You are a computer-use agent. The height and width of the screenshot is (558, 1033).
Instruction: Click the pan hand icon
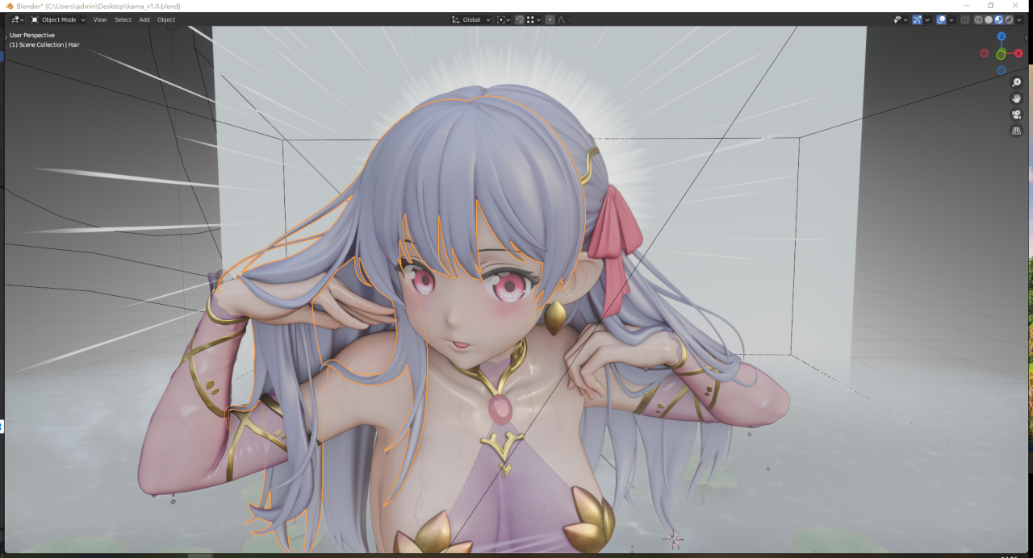(1016, 98)
